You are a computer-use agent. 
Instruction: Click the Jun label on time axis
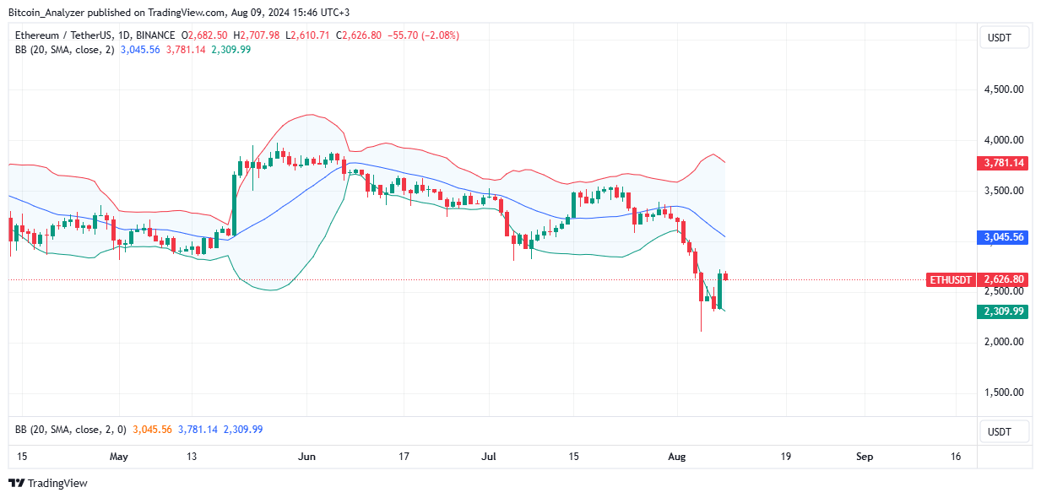tap(306, 457)
